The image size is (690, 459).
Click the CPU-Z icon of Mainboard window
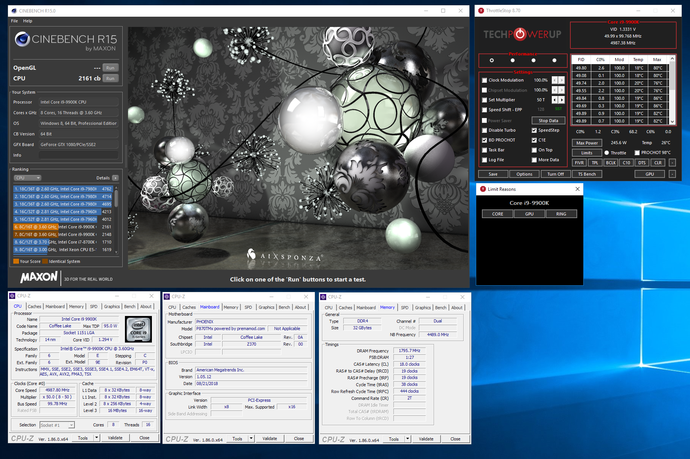167,297
